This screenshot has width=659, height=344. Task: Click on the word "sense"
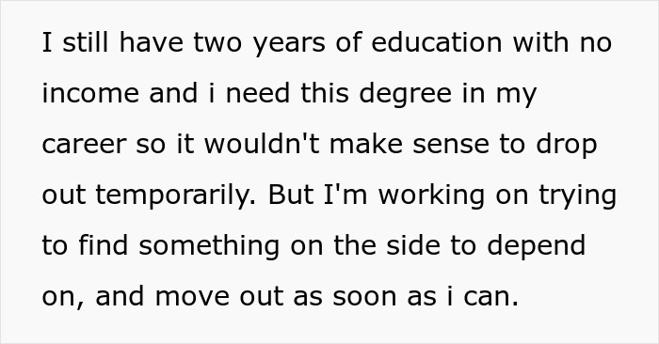click(451, 145)
